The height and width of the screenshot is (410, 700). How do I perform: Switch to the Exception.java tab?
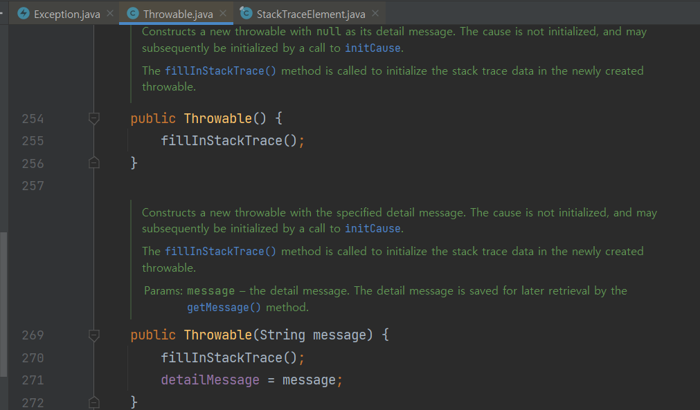[x=66, y=14]
